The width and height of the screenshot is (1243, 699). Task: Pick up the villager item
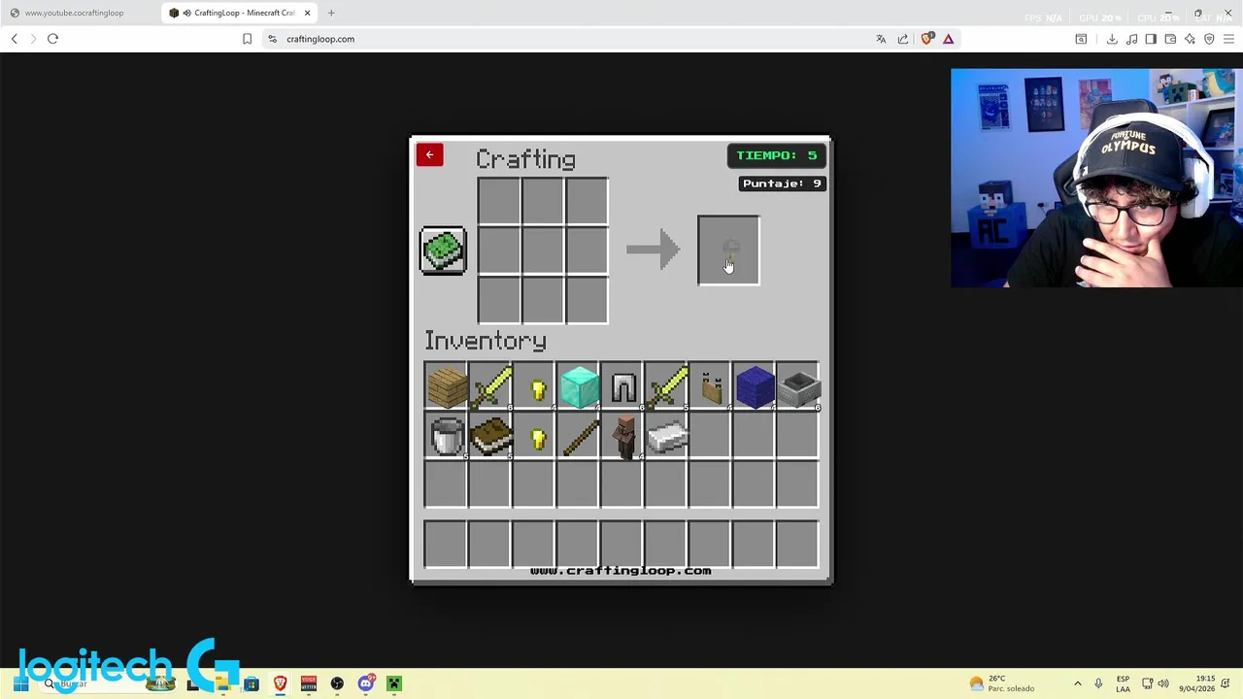click(623, 437)
